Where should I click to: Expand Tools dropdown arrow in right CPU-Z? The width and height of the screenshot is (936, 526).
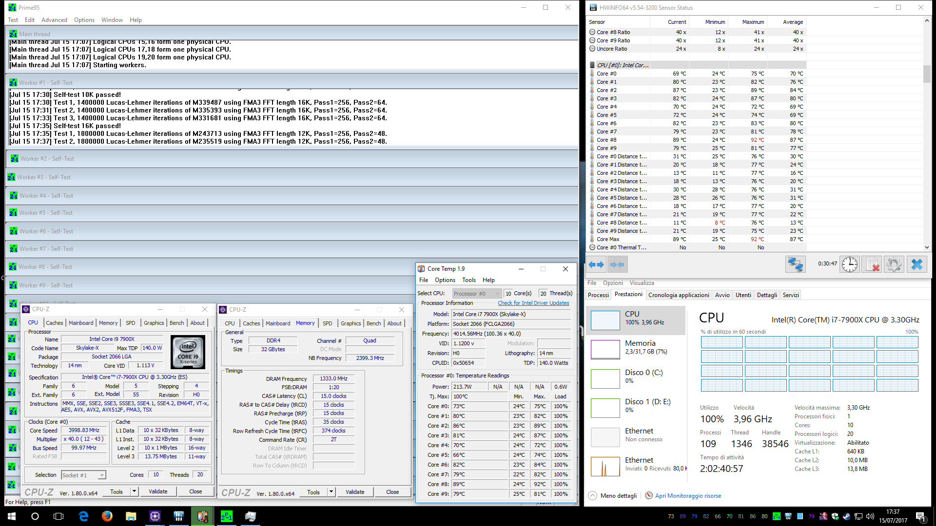pyautogui.click(x=331, y=492)
